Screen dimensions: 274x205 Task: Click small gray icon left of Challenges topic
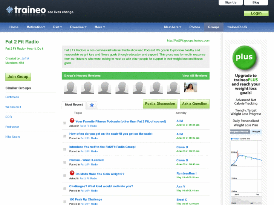click(x=65, y=188)
